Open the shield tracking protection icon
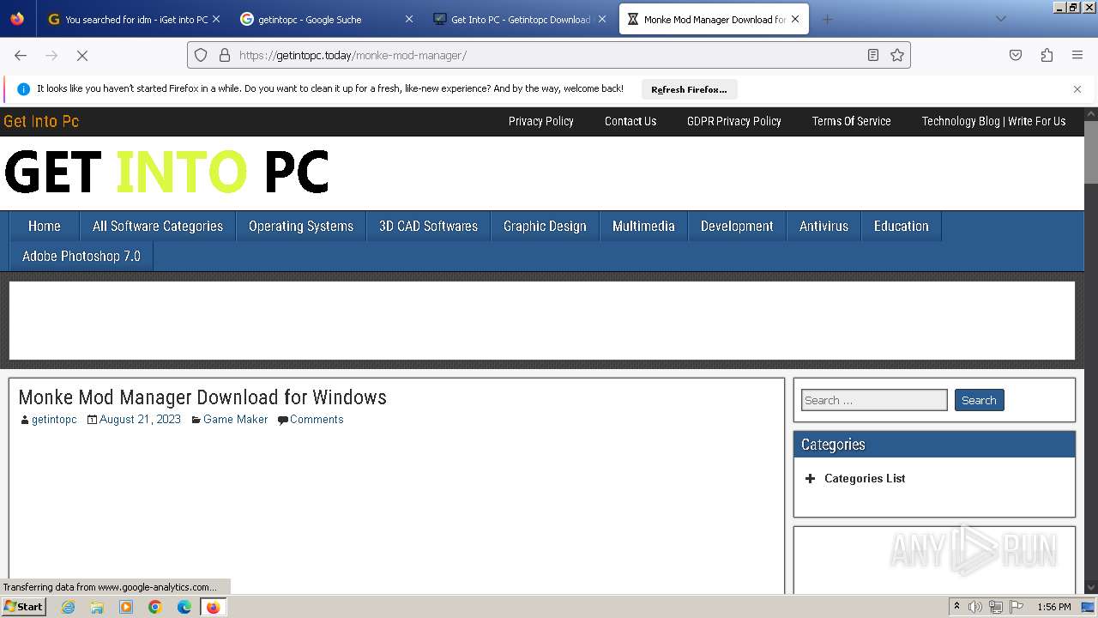The width and height of the screenshot is (1098, 618). tap(201, 55)
